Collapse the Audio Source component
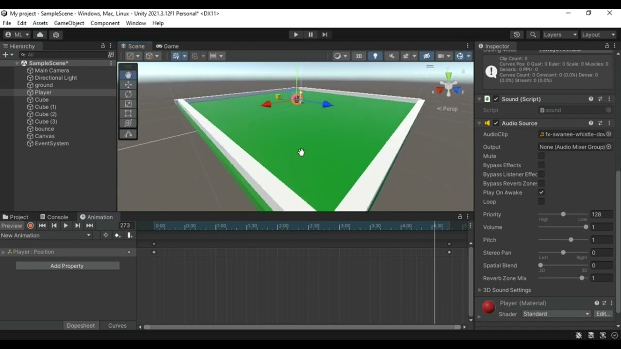This screenshot has height=349, width=621. click(480, 123)
